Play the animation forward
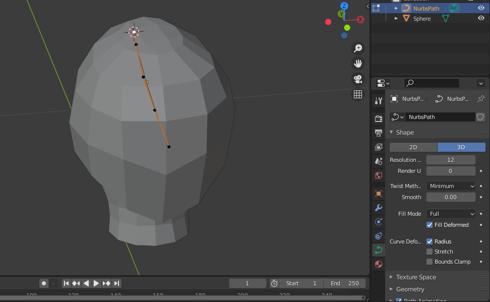 pyautogui.click(x=96, y=283)
